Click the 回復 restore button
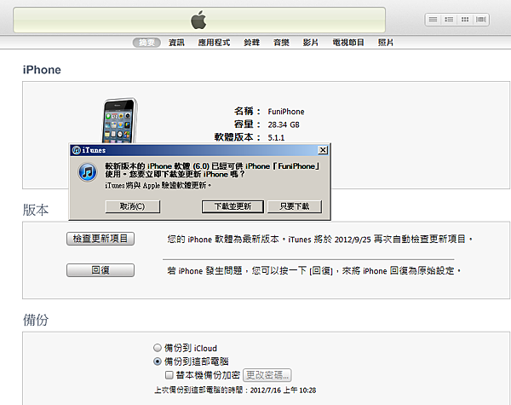Image resolution: width=511 pixels, height=405 pixels. [x=100, y=270]
